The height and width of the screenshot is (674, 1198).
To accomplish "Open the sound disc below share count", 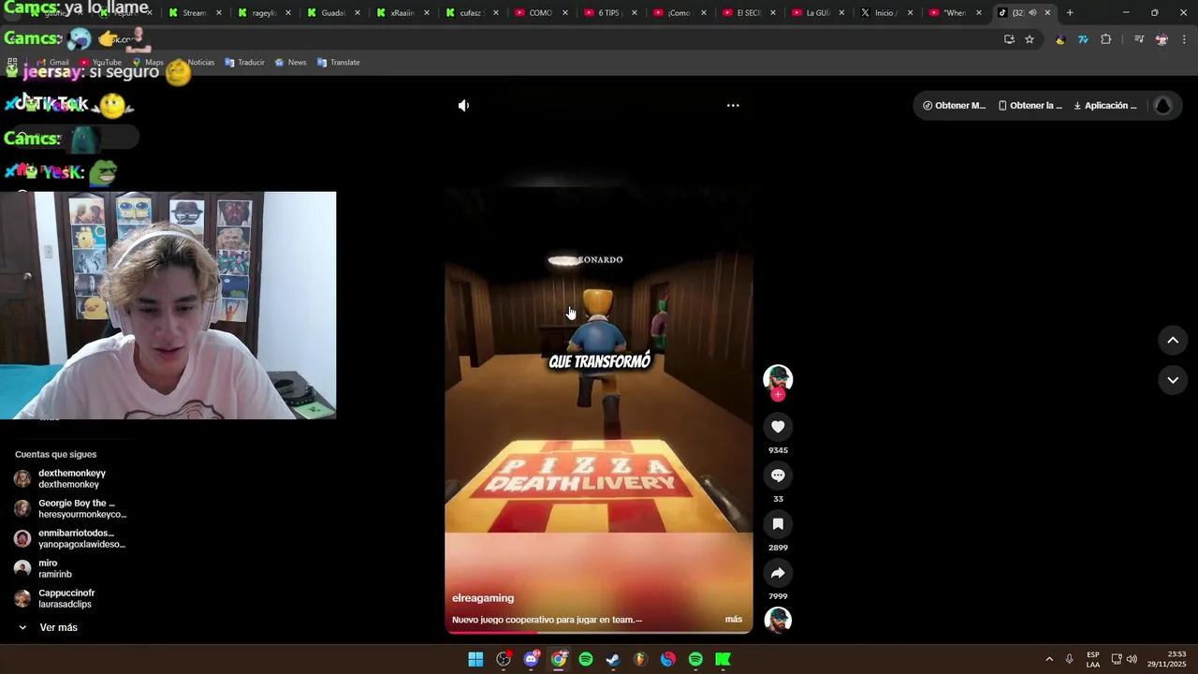I will click(778, 620).
